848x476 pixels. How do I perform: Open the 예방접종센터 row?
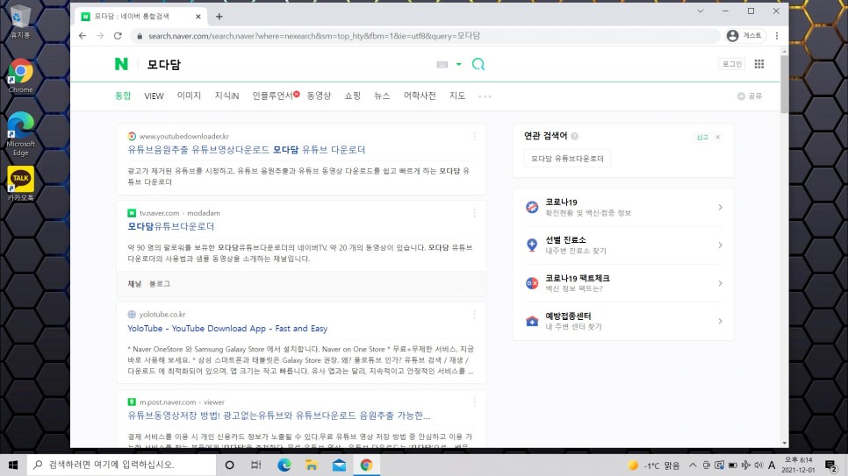[622, 321]
